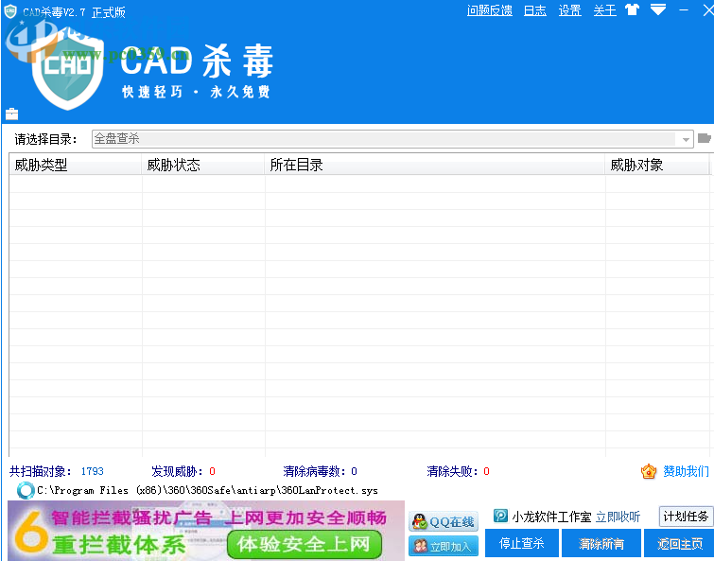
Task: Click the 小龙软件工作室 microblog icon
Action: point(500,516)
